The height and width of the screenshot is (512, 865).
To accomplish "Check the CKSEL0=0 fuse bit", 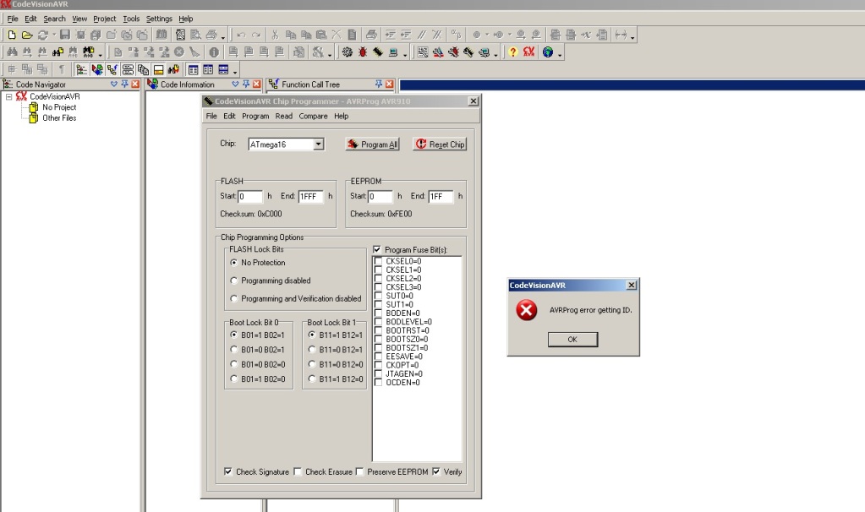I will 378,261.
